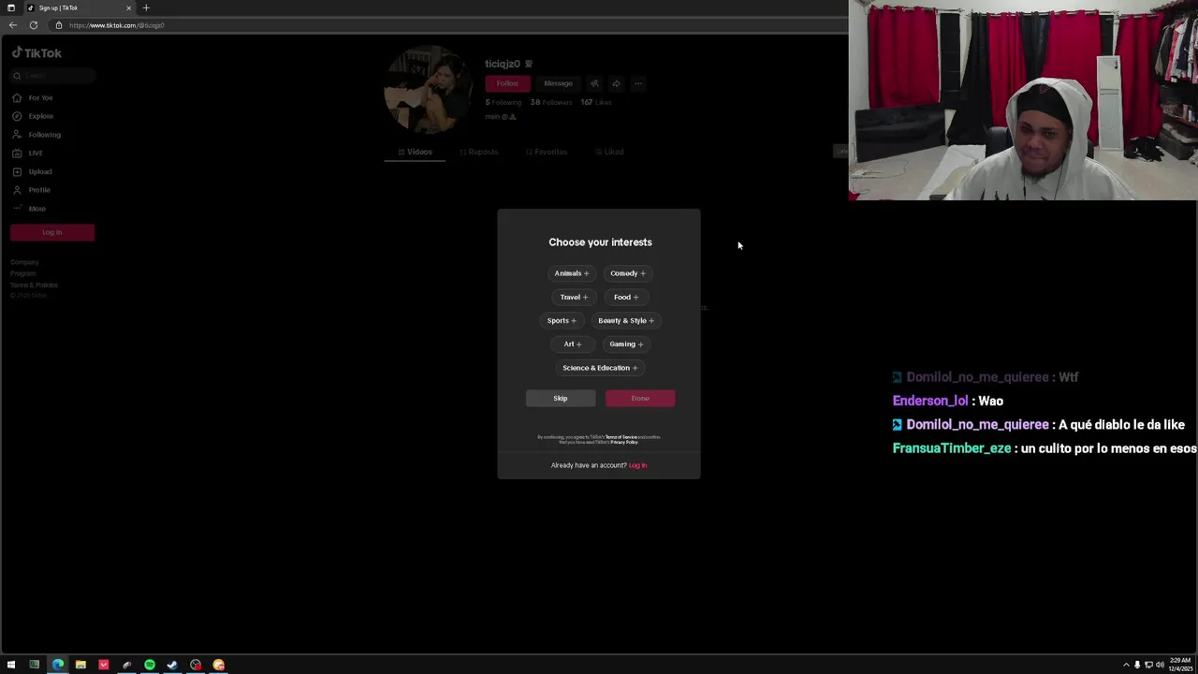Screen dimensions: 1198x674
Task: Open OBS from taskbar
Action: point(196,665)
